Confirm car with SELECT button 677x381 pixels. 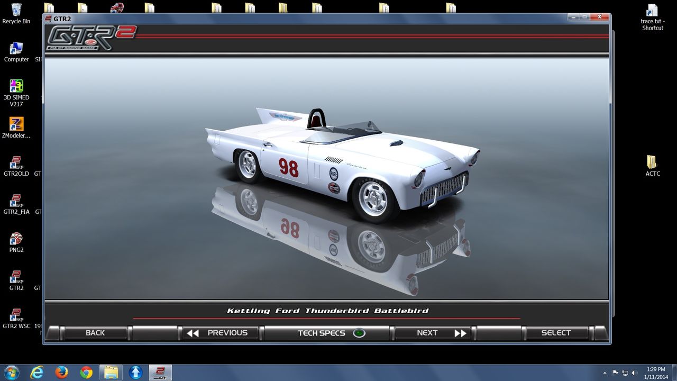[556, 333]
